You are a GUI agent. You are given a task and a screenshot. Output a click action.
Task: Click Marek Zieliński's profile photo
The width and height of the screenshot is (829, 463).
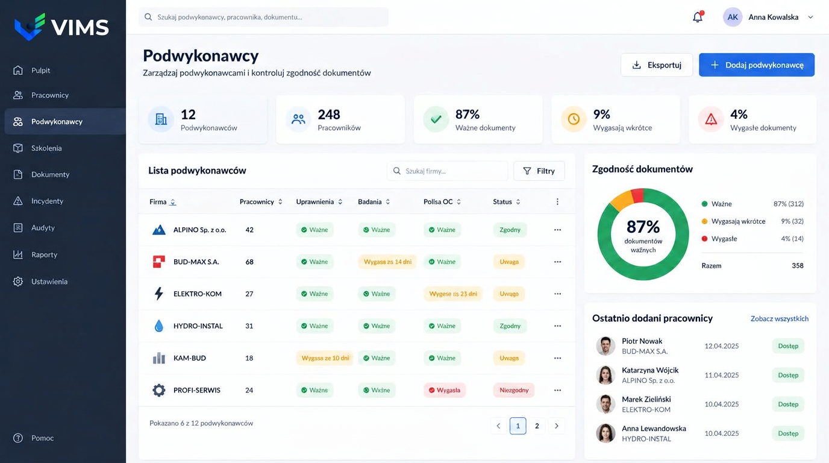[x=605, y=404]
